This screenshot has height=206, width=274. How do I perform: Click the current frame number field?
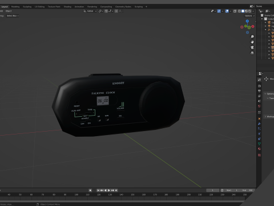pyautogui.click(x=213, y=190)
